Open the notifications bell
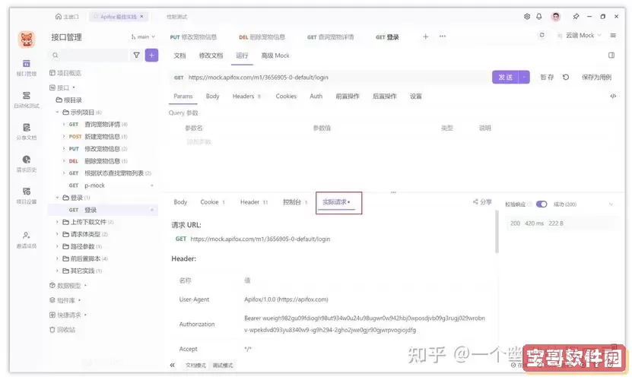This screenshot has height=380, width=632. (x=539, y=17)
